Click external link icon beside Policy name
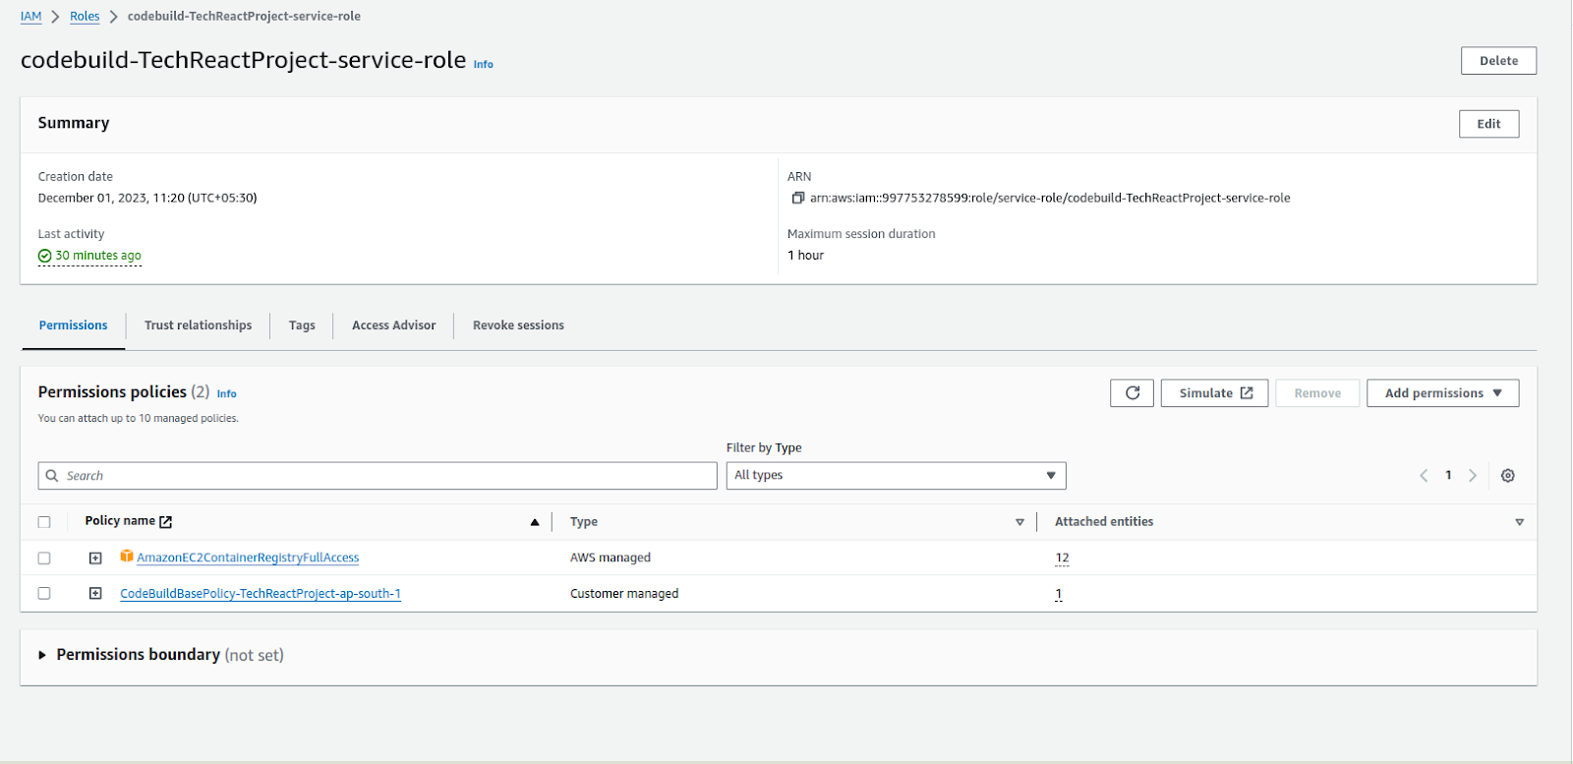The image size is (1573, 764). coord(166,522)
